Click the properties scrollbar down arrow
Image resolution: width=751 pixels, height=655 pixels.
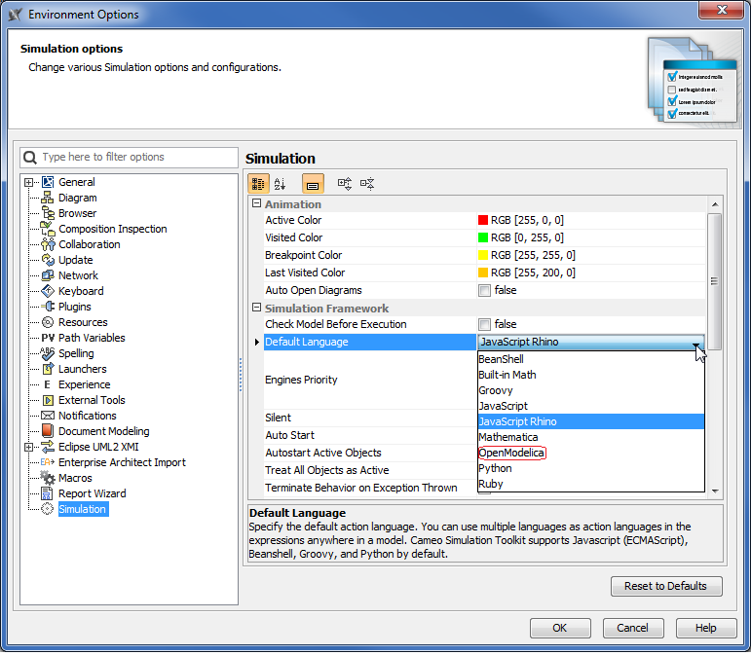point(715,491)
